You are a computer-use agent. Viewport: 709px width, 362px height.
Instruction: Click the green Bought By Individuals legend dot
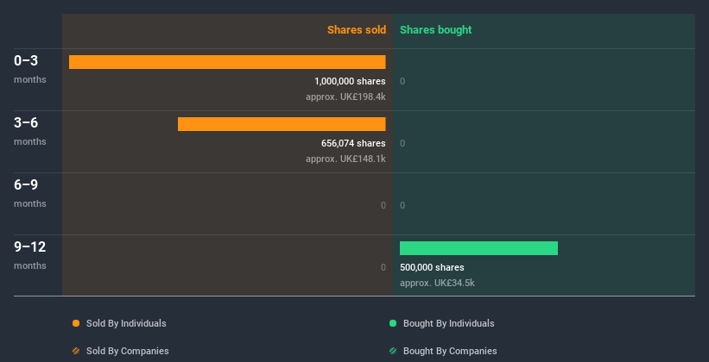coord(393,323)
